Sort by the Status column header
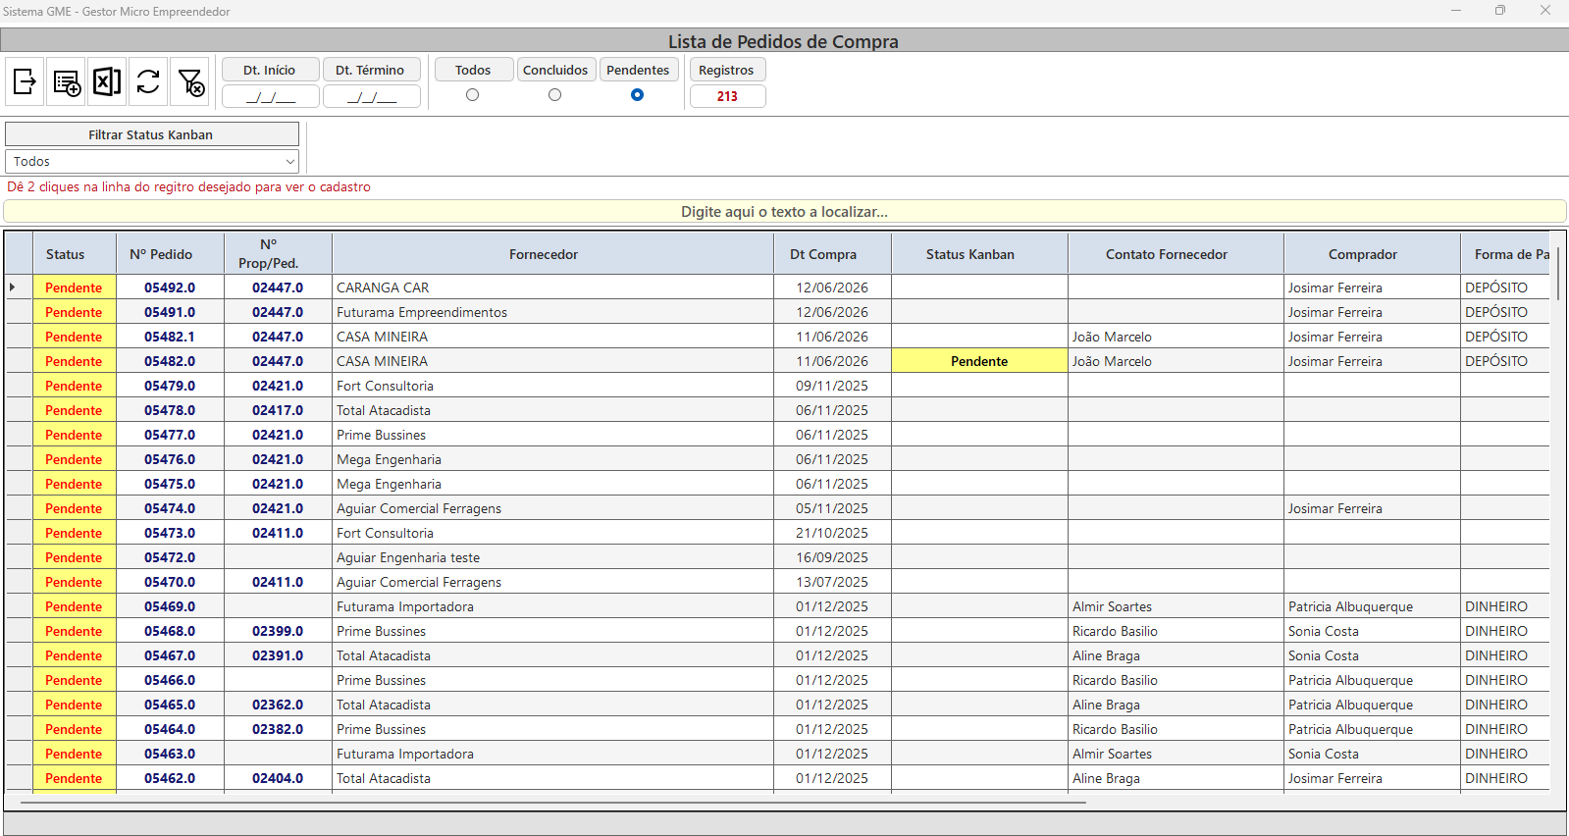The width and height of the screenshot is (1569, 836). [75, 254]
